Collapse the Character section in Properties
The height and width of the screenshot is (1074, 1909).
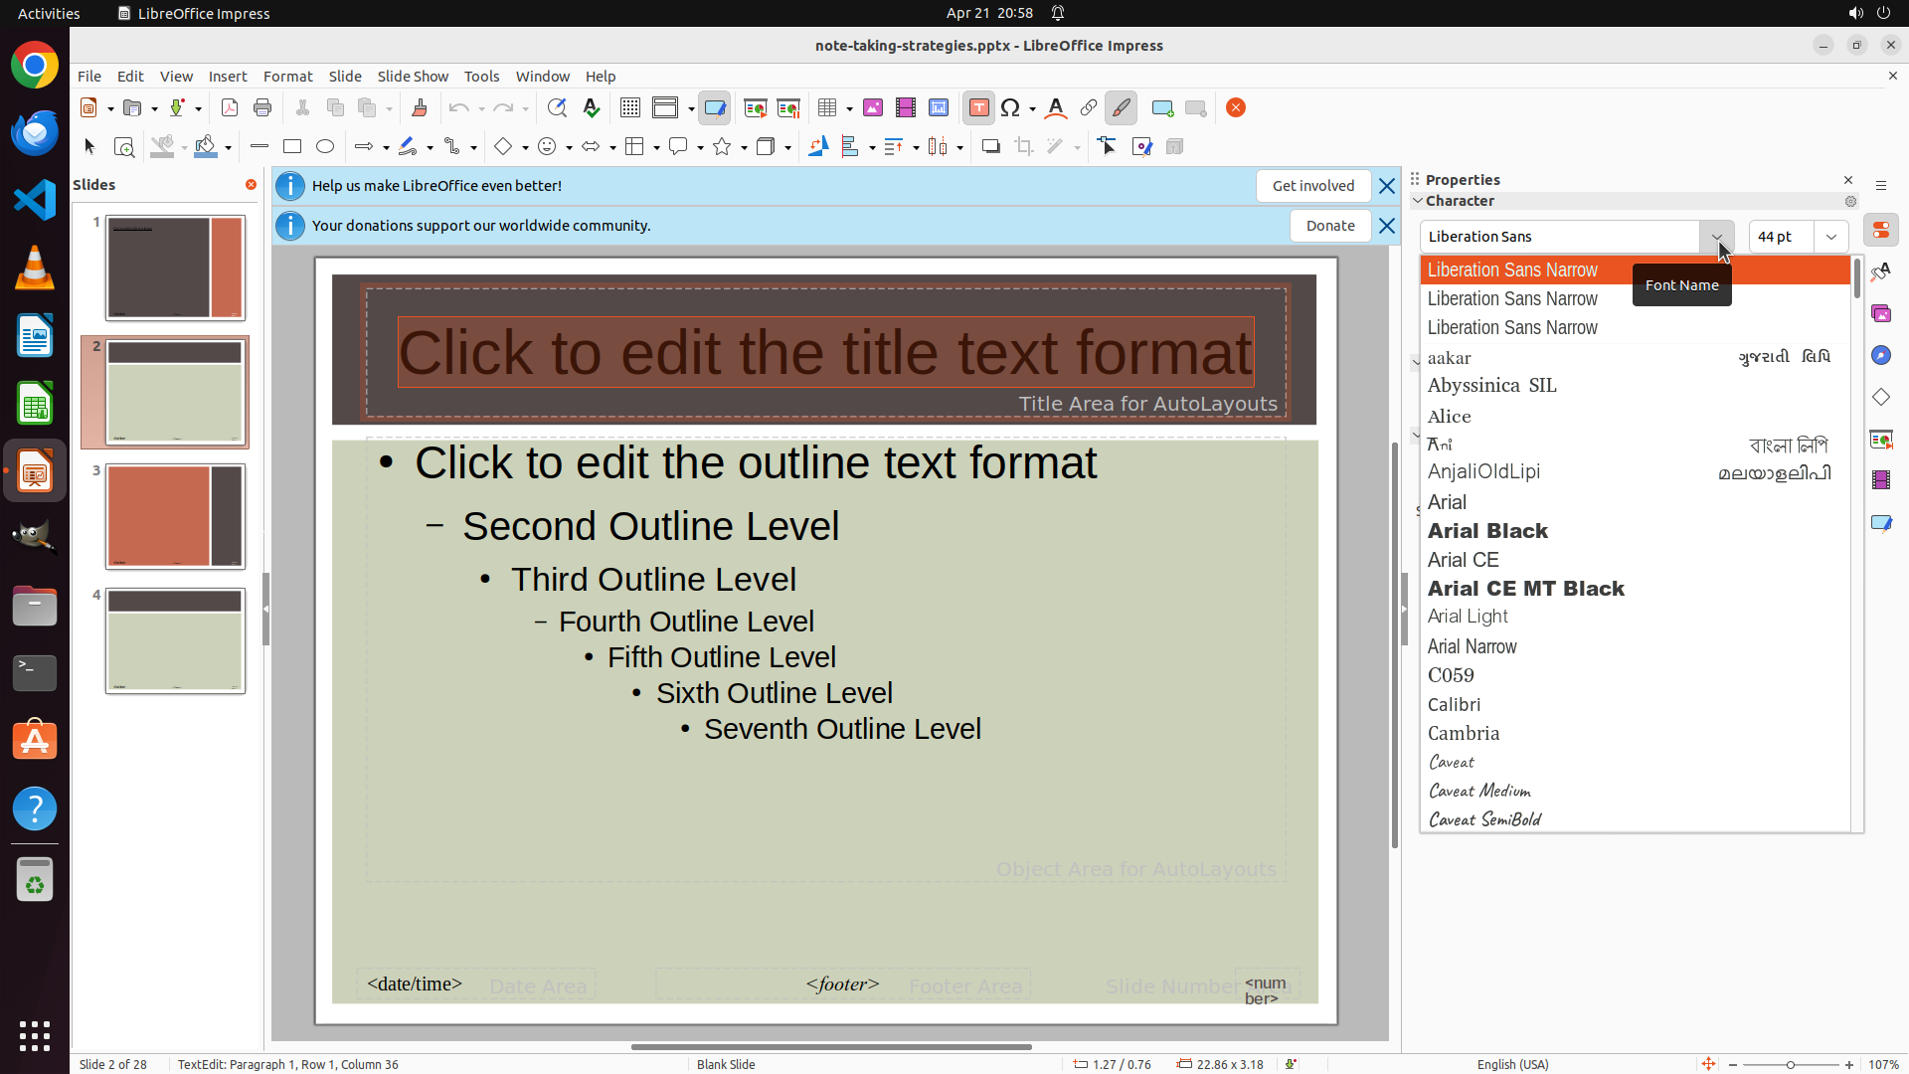pos(1418,201)
